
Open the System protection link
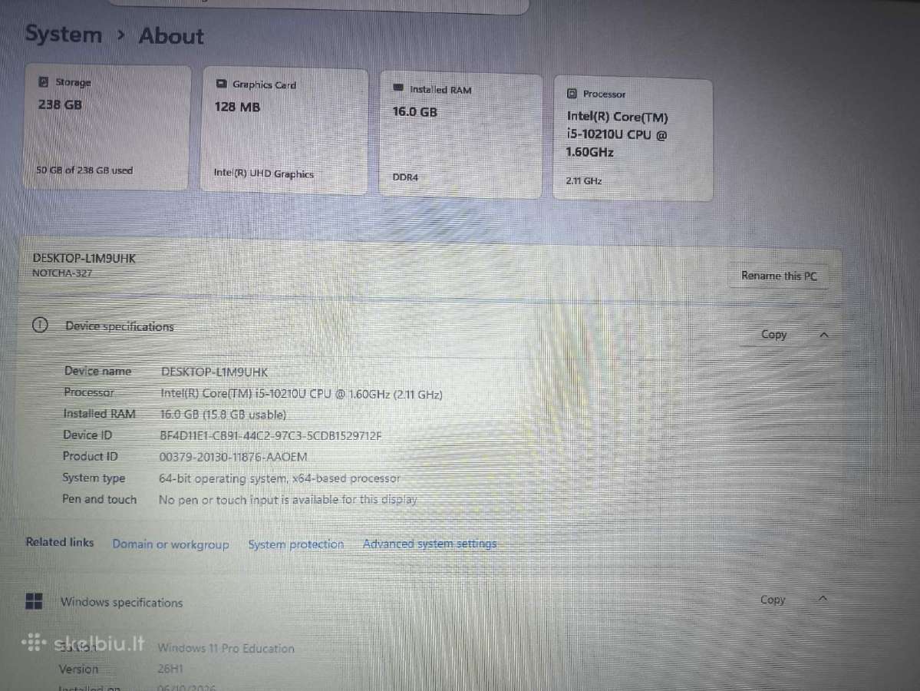point(295,544)
